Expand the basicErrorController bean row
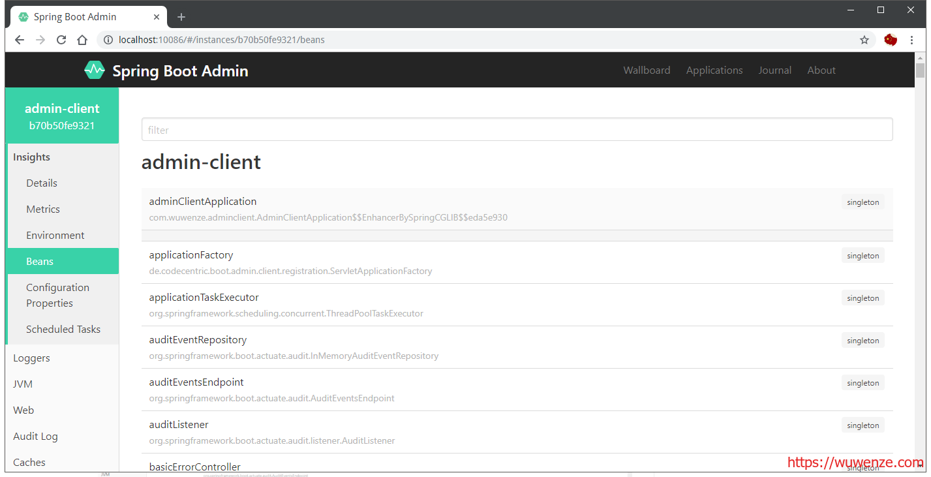 [517, 463]
